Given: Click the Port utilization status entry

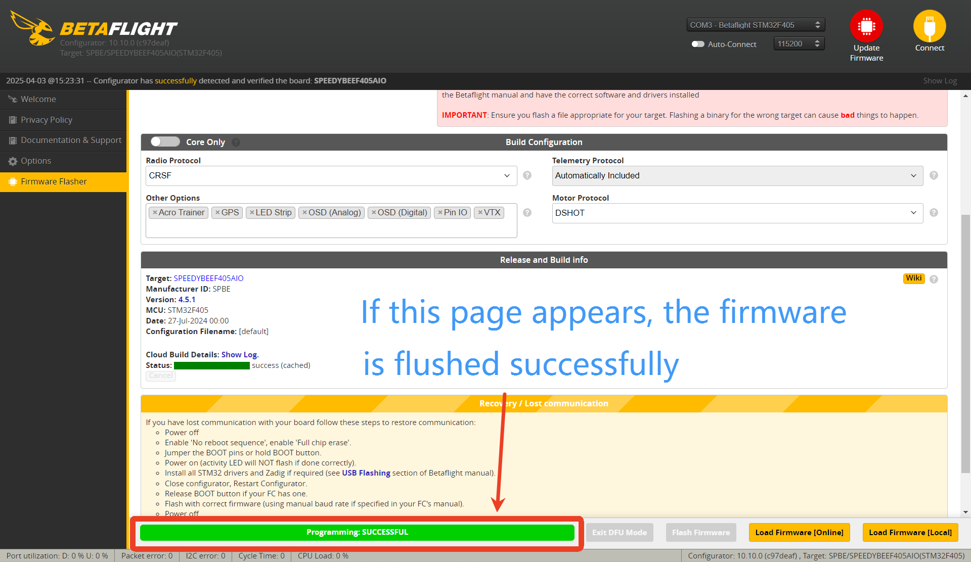Looking at the screenshot, I should (x=57, y=555).
